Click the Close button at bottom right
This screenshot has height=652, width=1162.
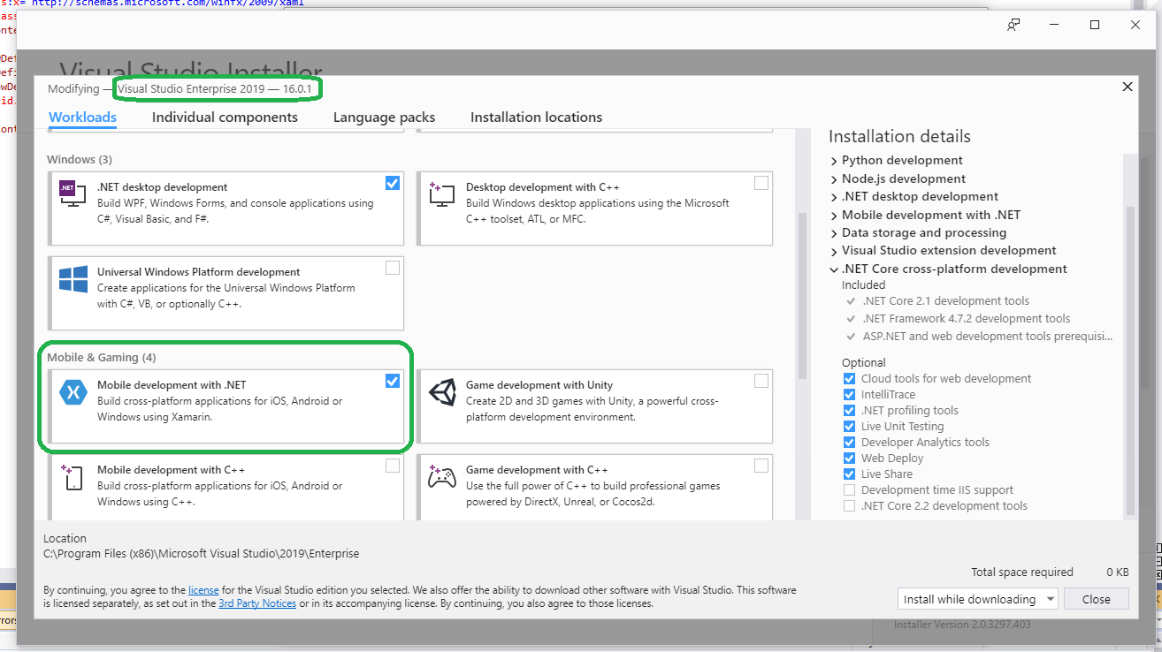(x=1097, y=599)
